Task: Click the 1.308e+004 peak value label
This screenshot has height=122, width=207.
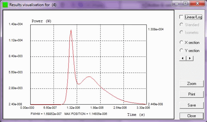Action: [x=155, y=29]
